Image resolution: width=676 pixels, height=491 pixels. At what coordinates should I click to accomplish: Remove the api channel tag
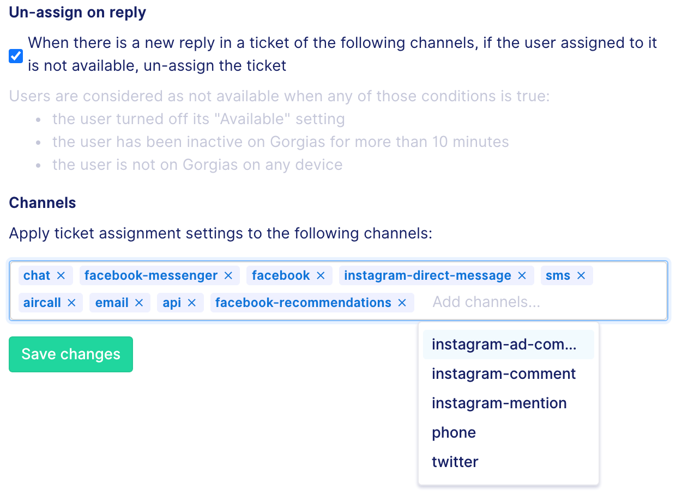coord(192,303)
